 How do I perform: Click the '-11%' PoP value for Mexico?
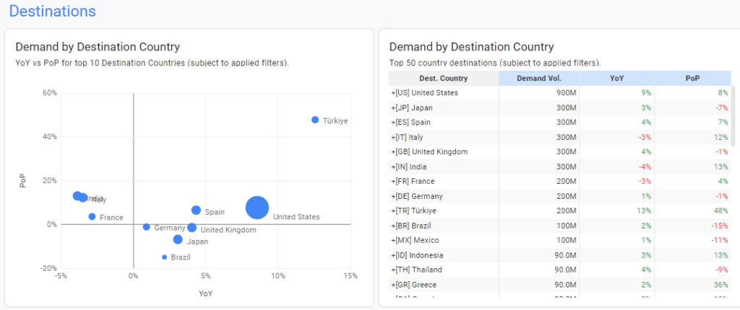point(720,240)
